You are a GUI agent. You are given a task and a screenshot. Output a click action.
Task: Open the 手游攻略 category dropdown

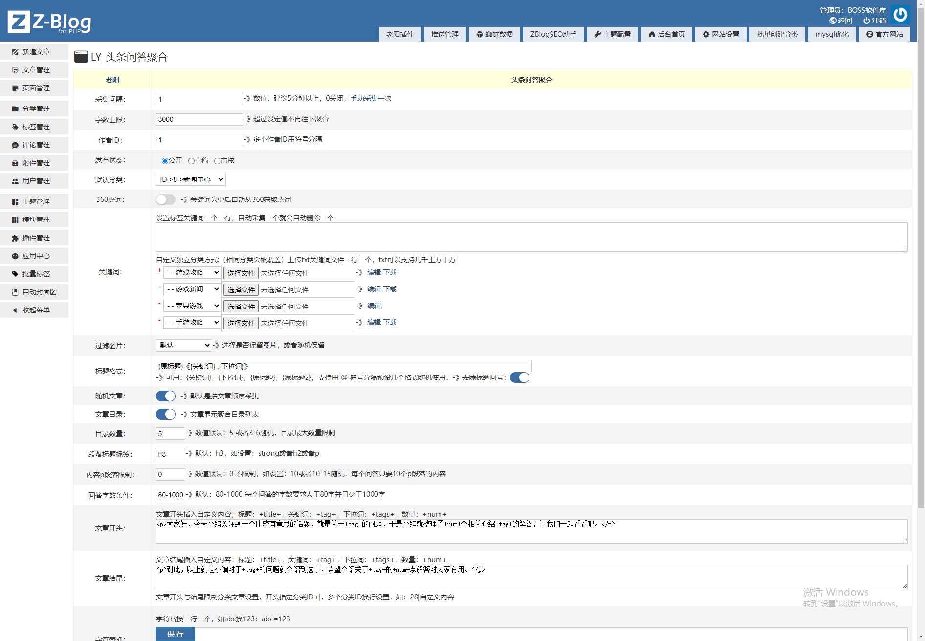[192, 322]
